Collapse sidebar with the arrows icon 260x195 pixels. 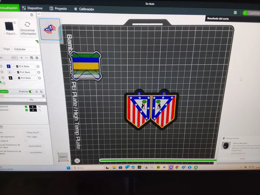[x=39, y=14]
